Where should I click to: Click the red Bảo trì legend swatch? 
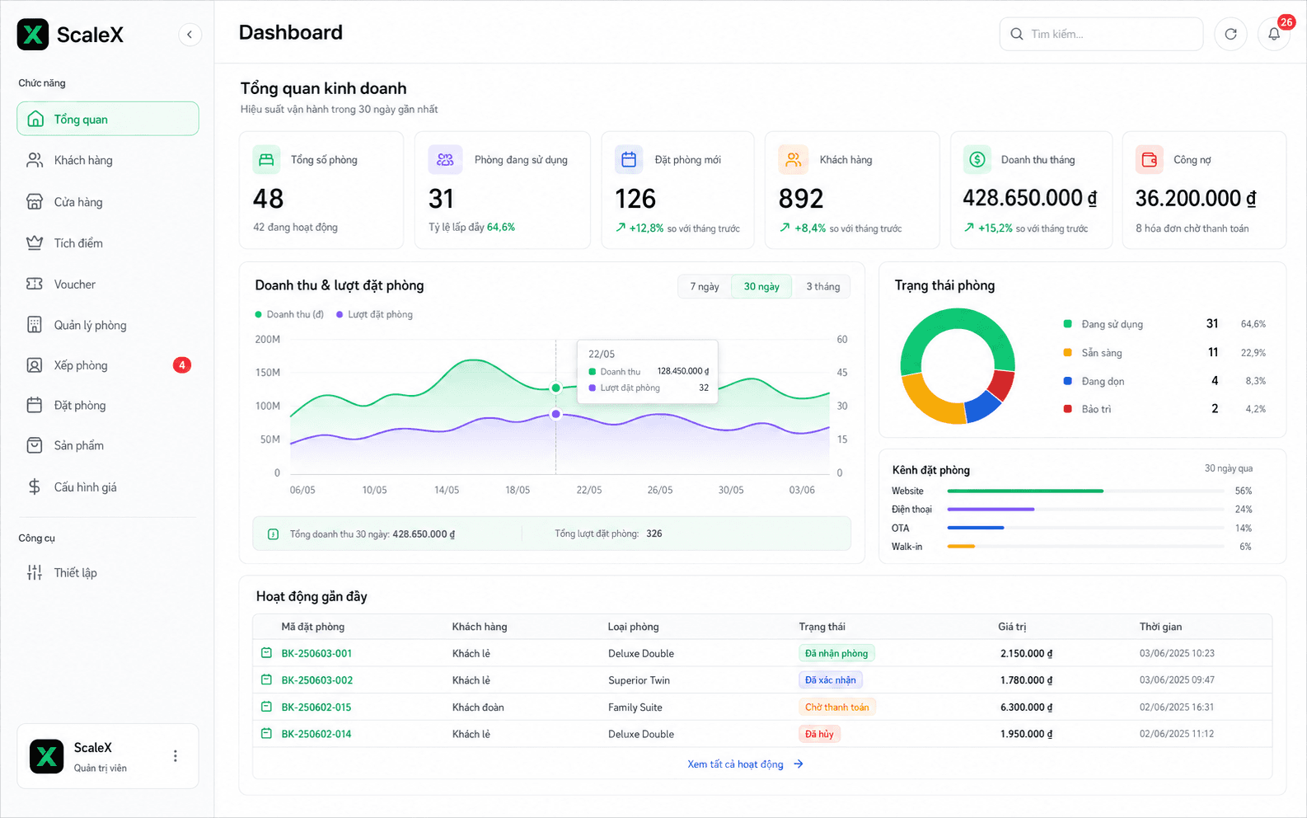point(1067,409)
